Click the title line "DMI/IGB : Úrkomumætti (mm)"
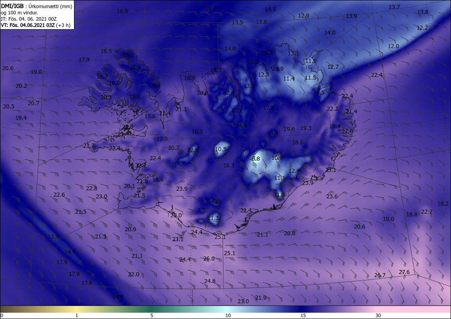Screen dimensions: 451x319 [x=37, y=6]
